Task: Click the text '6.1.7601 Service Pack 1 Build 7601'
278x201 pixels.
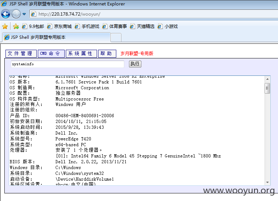Action: click(98, 82)
